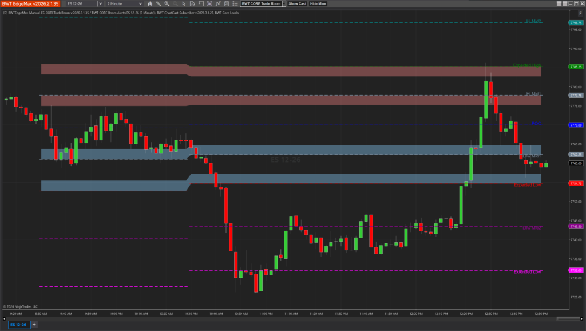This screenshot has height=331, width=586.
Task: Click the 7725.00 price axis label
Action: (x=576, y=297)
